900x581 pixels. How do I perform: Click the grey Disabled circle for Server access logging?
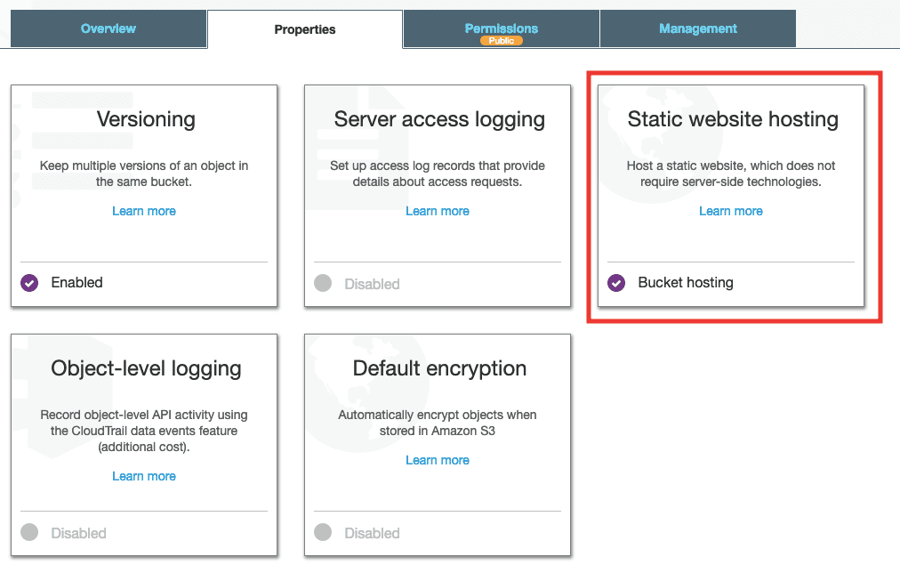point(323,283)
